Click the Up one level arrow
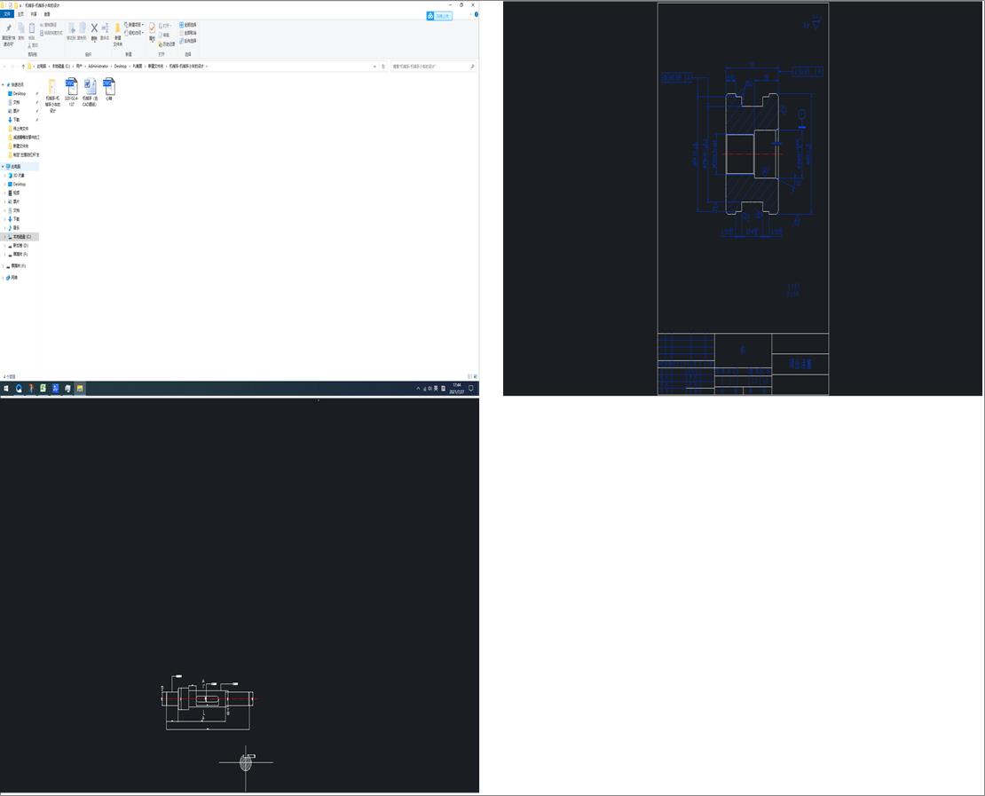The image size is (985, 796). [23, 66]
